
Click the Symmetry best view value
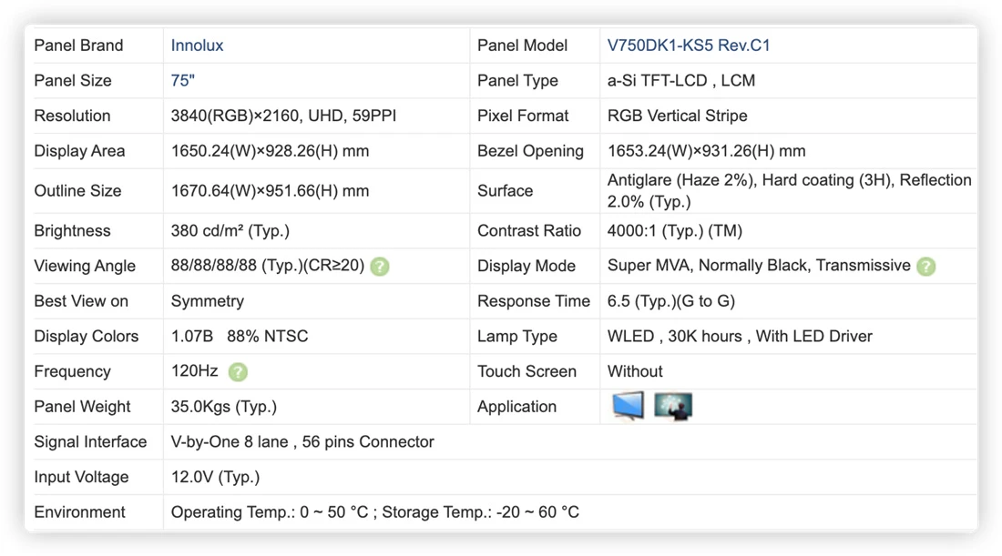pos(207,301)
